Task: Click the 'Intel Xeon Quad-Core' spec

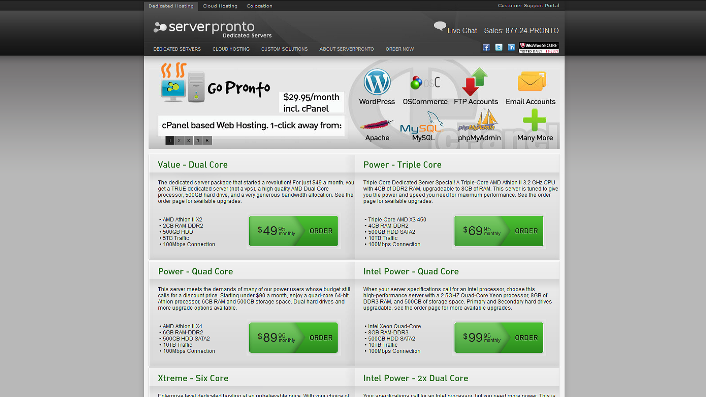Action: click(x=394, y=326)
